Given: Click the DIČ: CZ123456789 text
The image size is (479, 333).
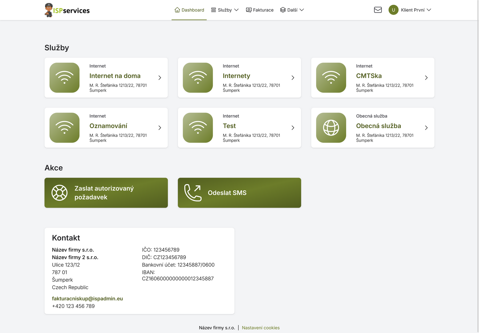Looking at the screenshot, I should (164, 257).
